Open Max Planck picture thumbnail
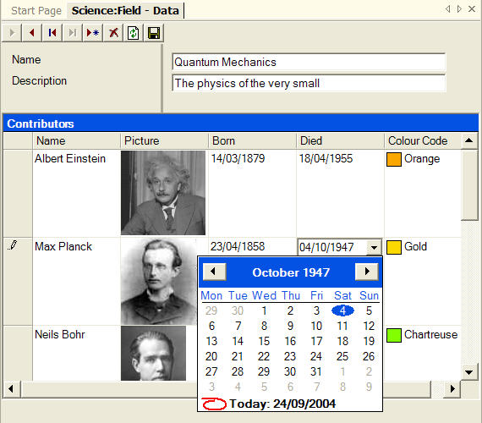The width and height of the screenshot is (482, 423). pyautogui.click(x=159, y=282)
